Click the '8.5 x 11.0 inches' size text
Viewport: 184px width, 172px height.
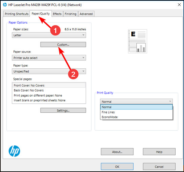coord(75,29)
